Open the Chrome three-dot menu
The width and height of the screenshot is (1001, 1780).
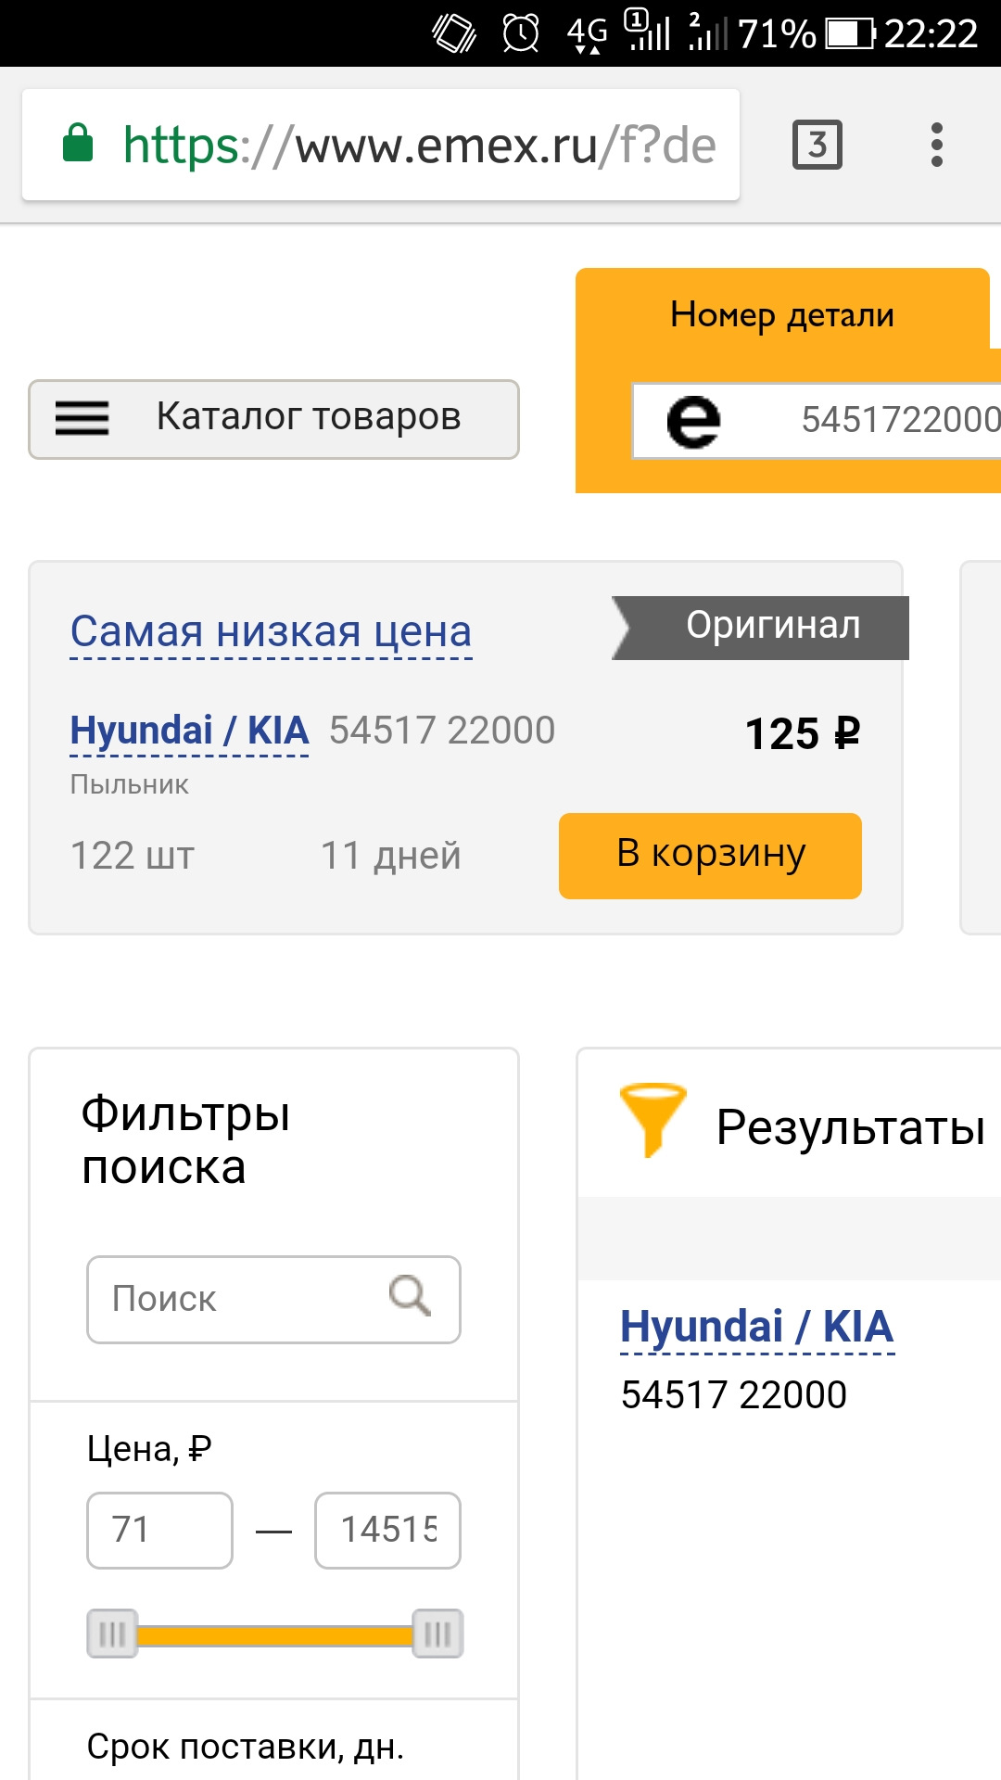936,145
